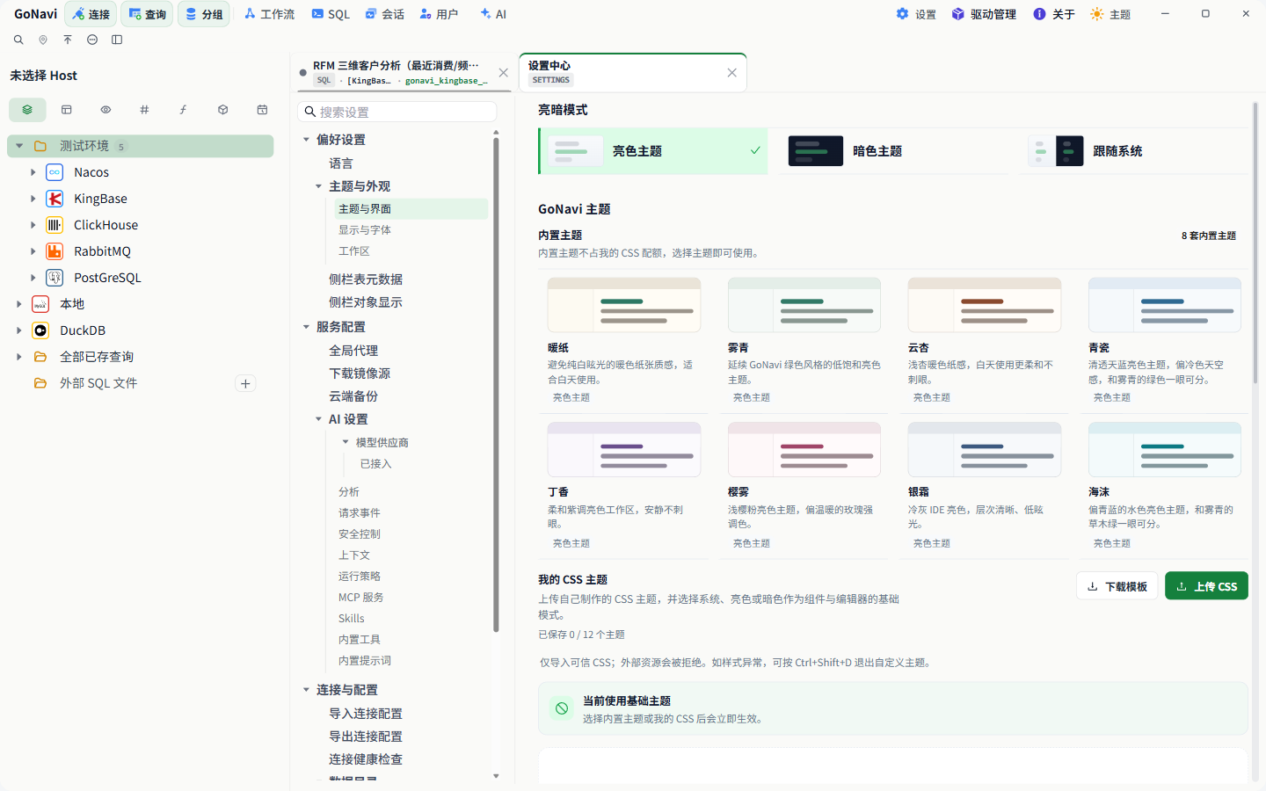
Task: Click the ClickHouse connection icon
Action: coord(55,225)
